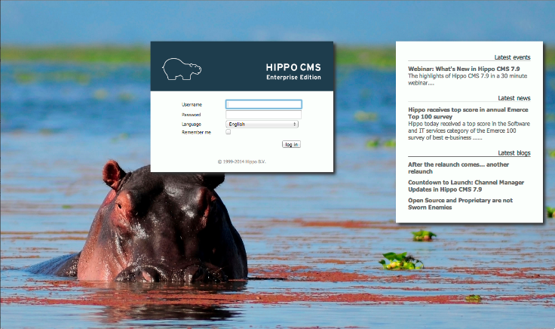Viewport: 555px width, 329px height.
Task: Click the Remember me label
Action: [x=196, y=132]
